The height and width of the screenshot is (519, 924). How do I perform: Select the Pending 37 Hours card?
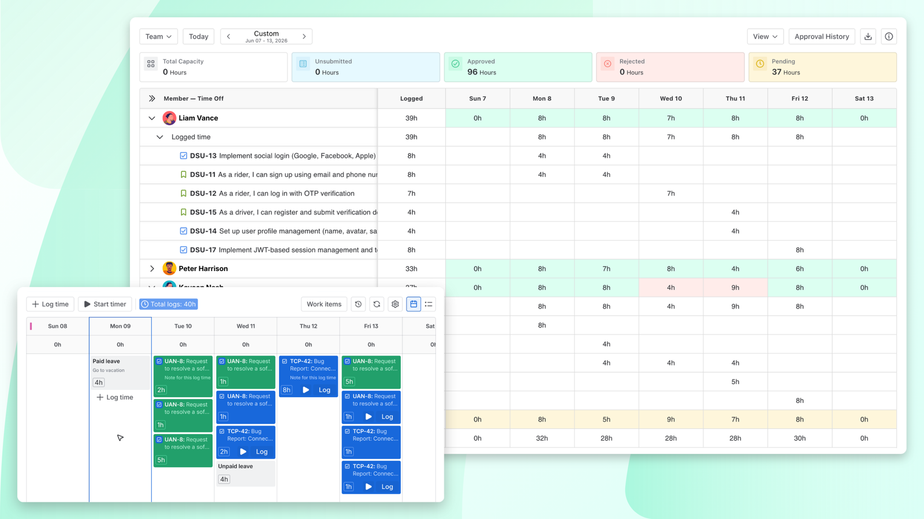(x=822, y=67)
